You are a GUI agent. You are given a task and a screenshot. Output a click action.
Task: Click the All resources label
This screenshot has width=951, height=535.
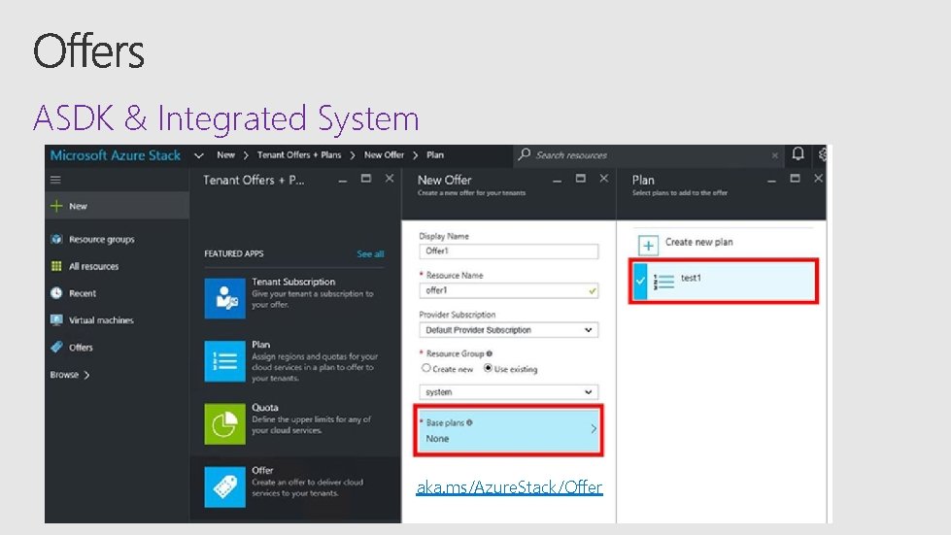click(93, 266)
